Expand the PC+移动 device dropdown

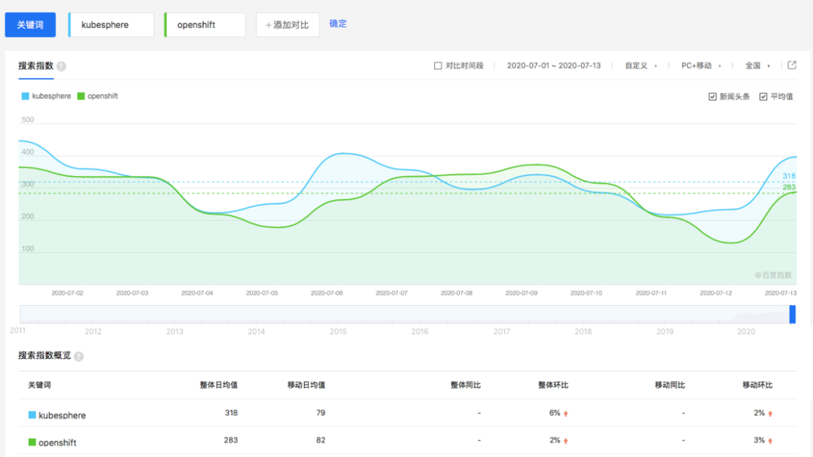[x=701, y=66]
